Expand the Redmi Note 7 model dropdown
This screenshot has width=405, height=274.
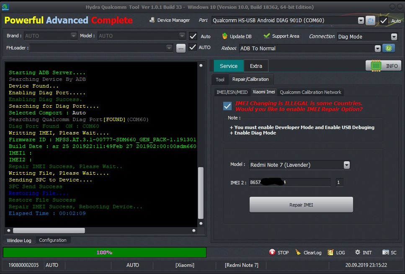[x=346, y=165]
